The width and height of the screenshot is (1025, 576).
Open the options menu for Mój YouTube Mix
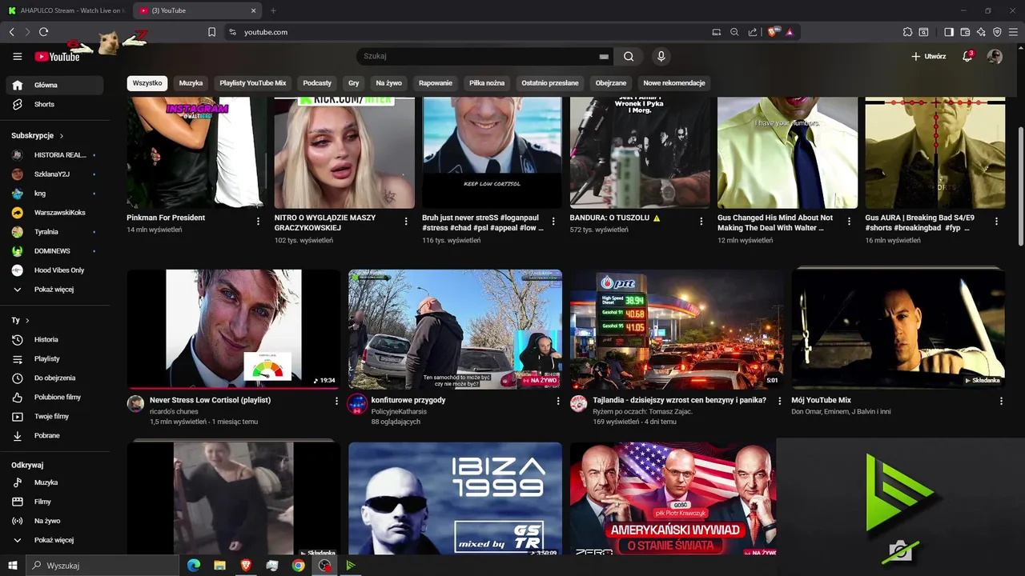click(x=1001, y=401)
